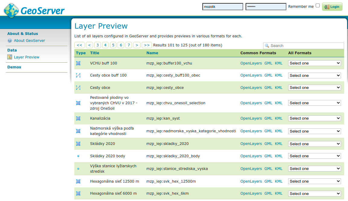Download KML for the Skládky 2020 layer

click(x=278, y=143)
